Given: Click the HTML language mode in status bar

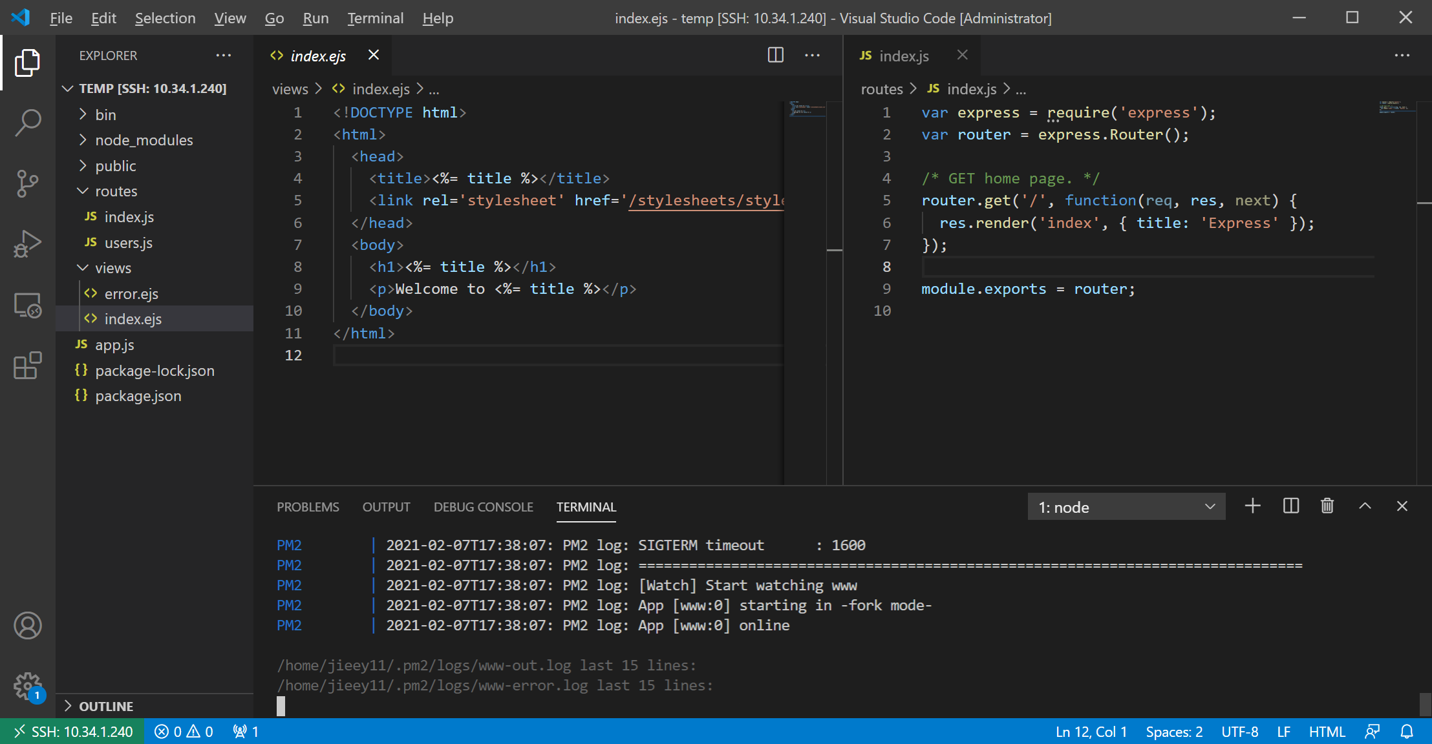Looking at the screenshot, I should pos(1327,732).
